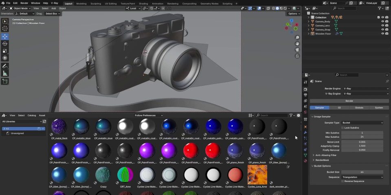Switch to the Shading workspace tab
This screenshot has height=195, width=391.
point(143,4)
